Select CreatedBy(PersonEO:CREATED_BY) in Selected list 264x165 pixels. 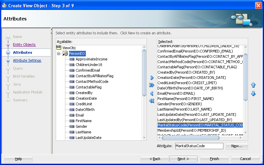click(200, 72)
